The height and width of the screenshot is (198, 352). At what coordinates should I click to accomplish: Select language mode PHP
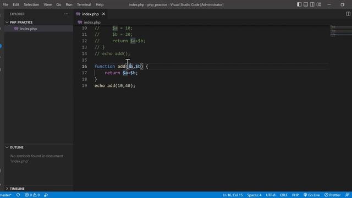tap(295, 195)
